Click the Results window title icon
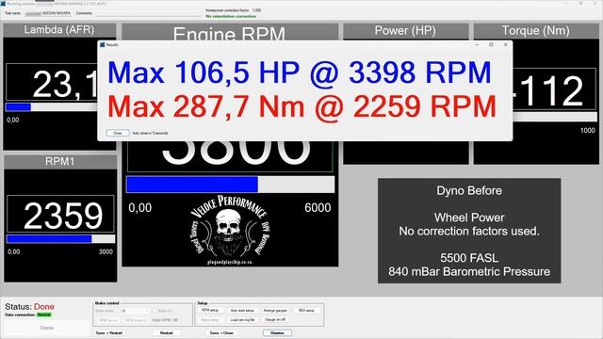 (103, 45)
